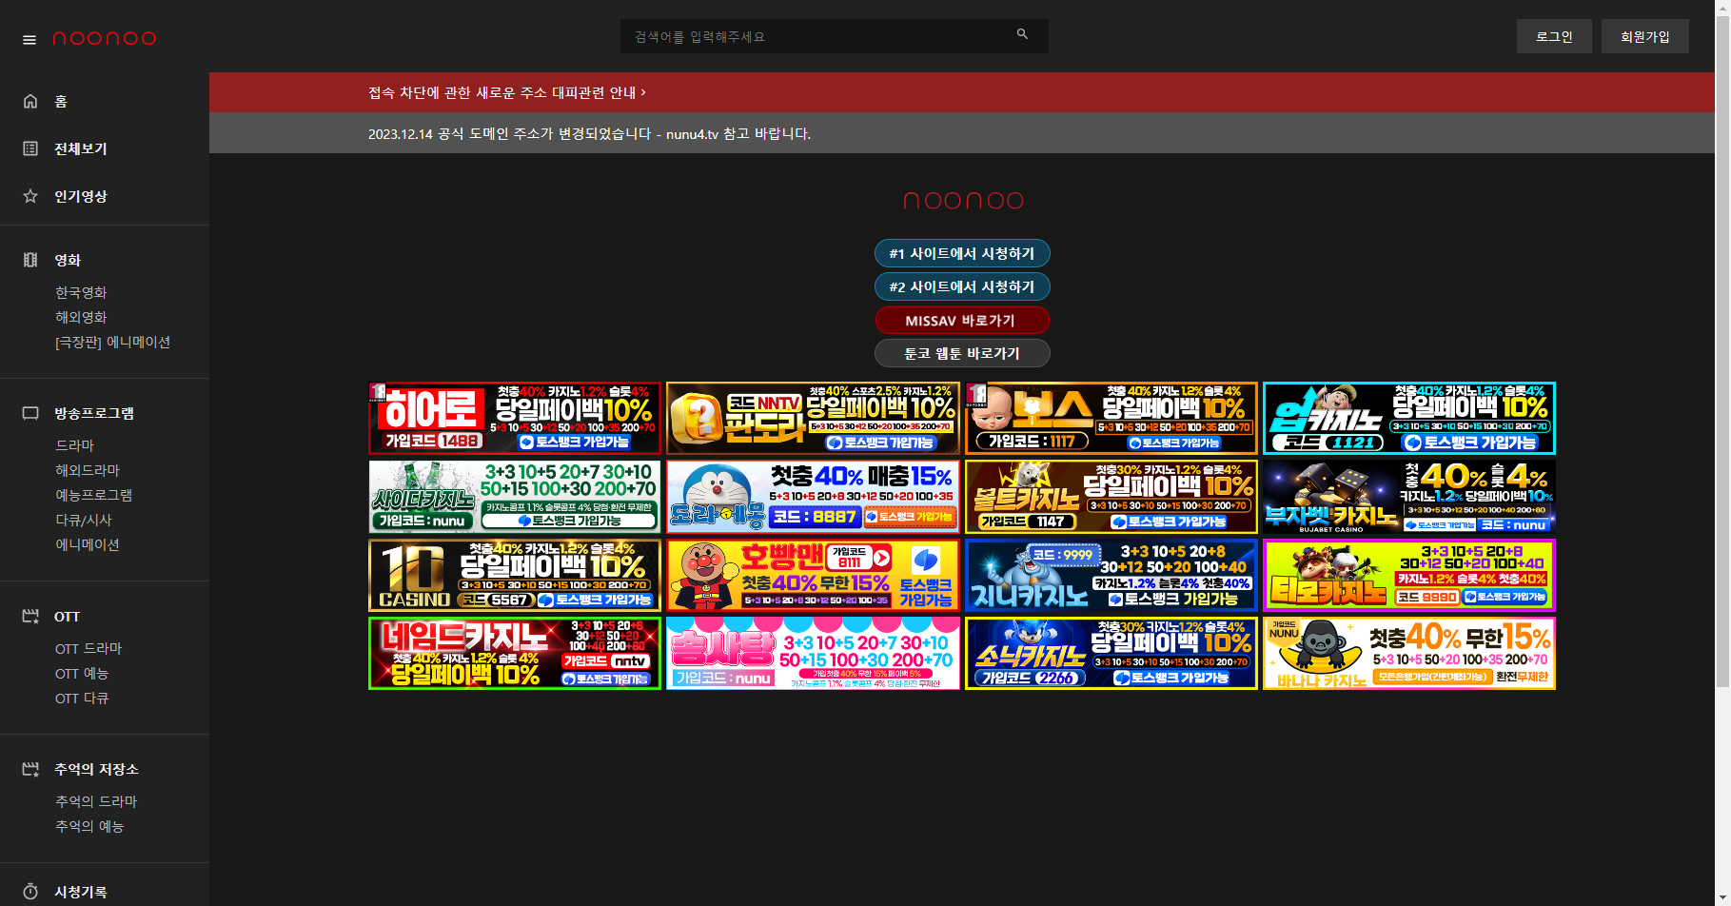Click the 볼트카지노 banner ad
Image resolution: width=1731 pixels, height=906 pixels.
coord(1111,497)
